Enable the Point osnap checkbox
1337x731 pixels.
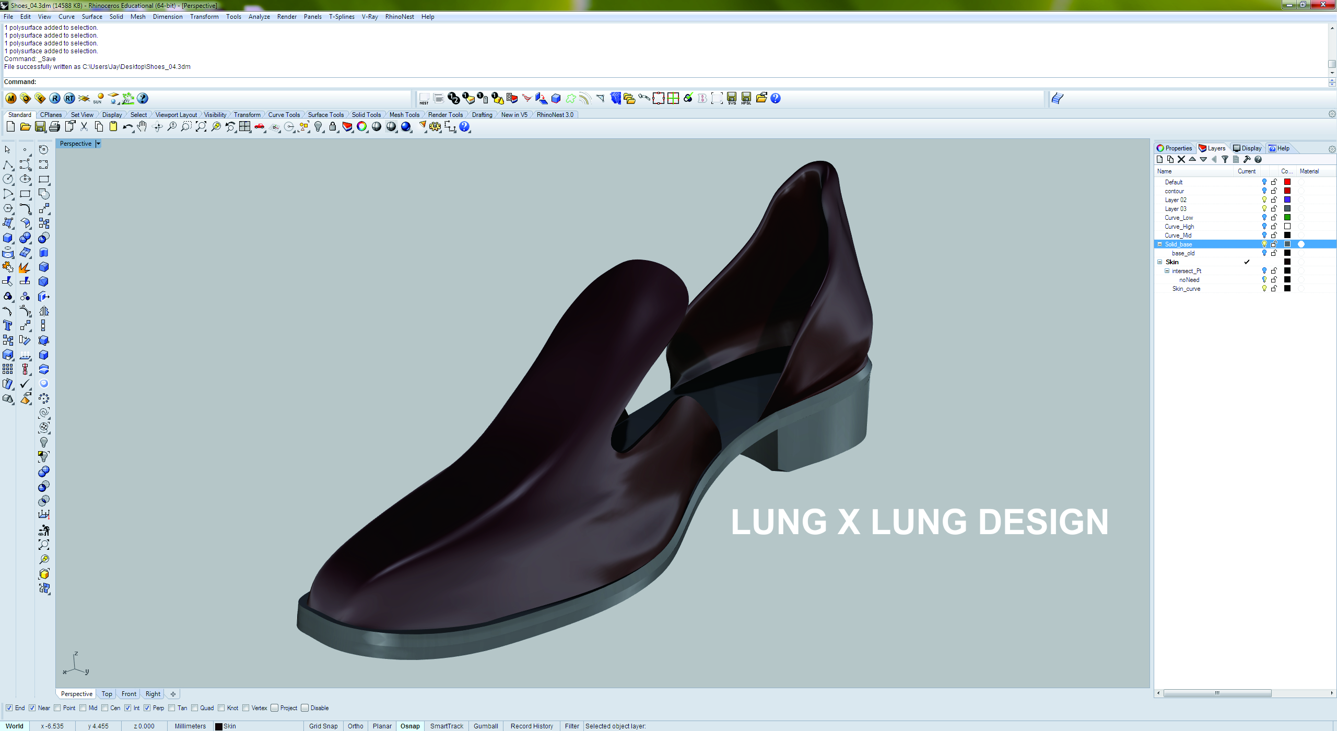(57, 708)
